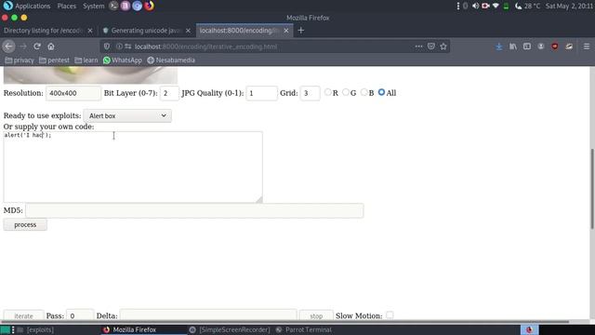Click the stop button
This screenshot has height=335, width=595.
(316, 315)
